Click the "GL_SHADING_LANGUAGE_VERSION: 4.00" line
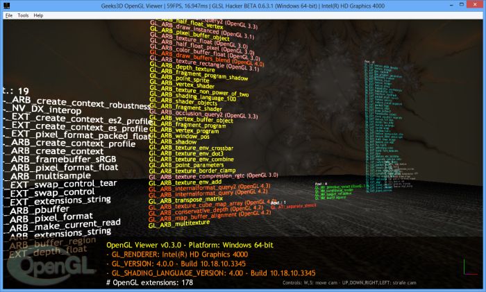486x292 pixels. click(211, 273)
